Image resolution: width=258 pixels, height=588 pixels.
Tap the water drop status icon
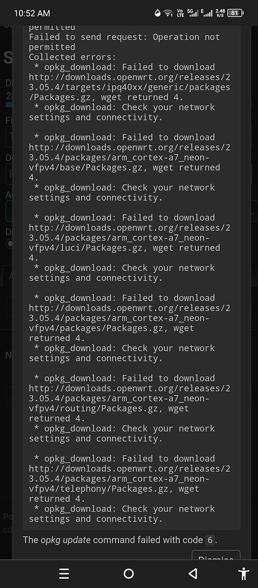158,13
